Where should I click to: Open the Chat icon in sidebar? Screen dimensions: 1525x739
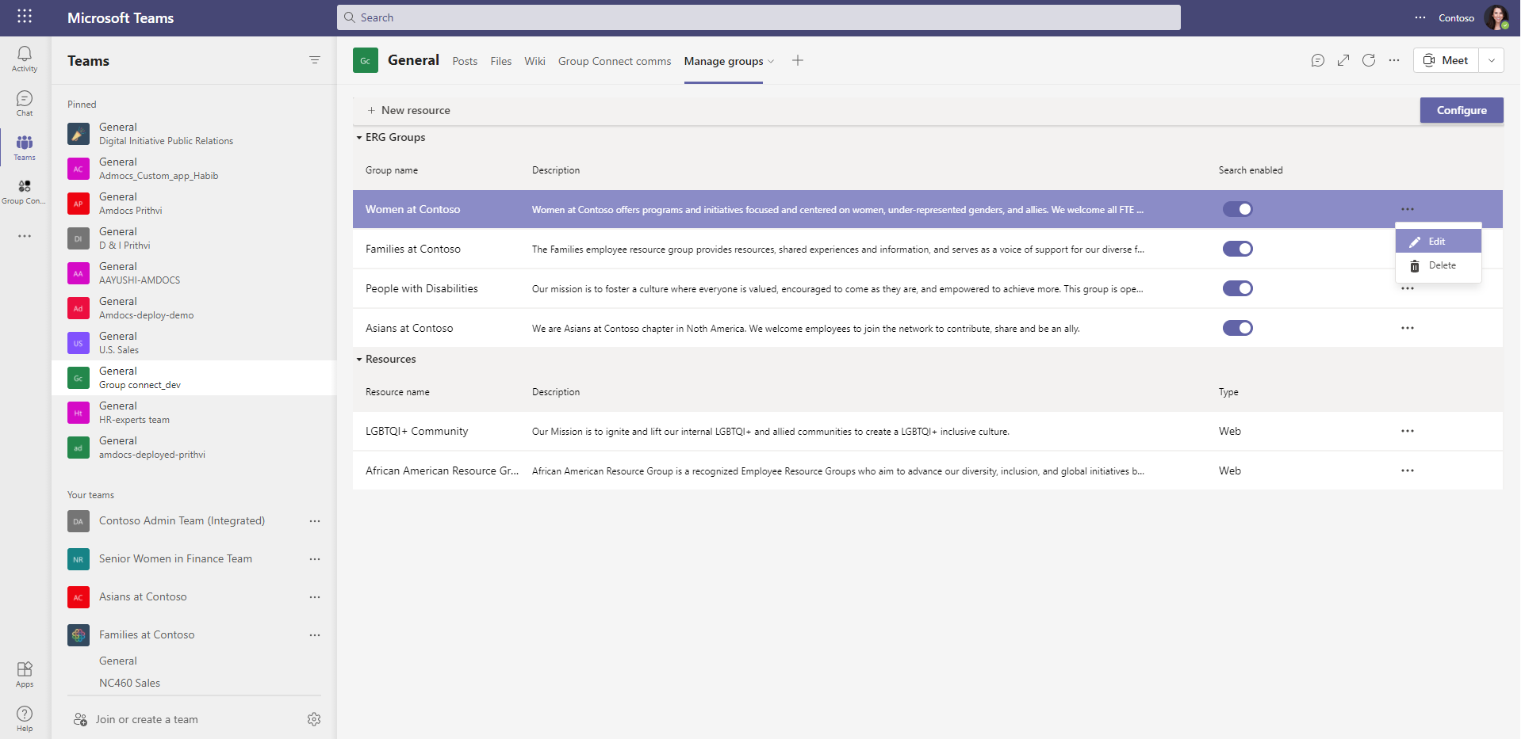(x=25, y=103)
